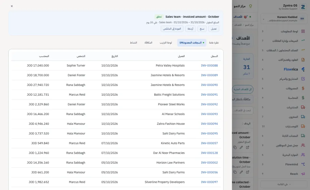Click the Petra Valley Hospitals cell
The width and height of the screenshot is (310, 190).
[170, 66]
